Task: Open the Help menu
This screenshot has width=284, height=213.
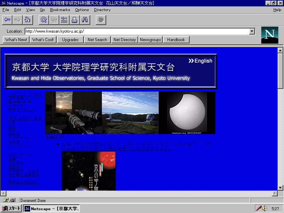Action: [x=277, y=10]
